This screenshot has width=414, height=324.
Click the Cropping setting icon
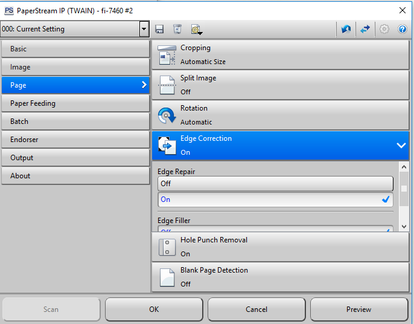tap(166, 55)
